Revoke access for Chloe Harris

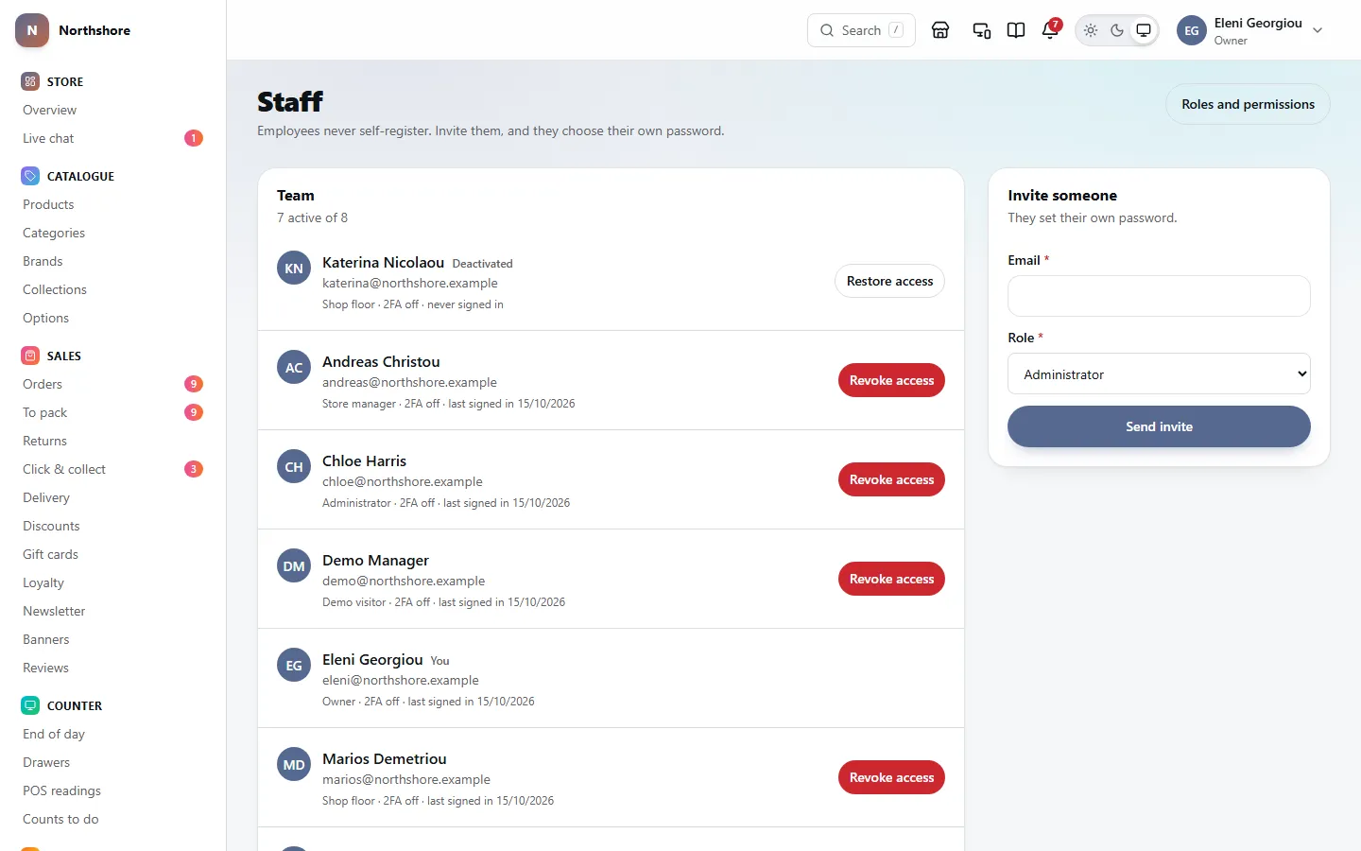pyautogui.click(x=891, y=479)
